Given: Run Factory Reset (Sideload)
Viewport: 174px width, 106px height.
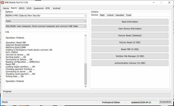Looking at the screenshot, I should coord(130,36).
